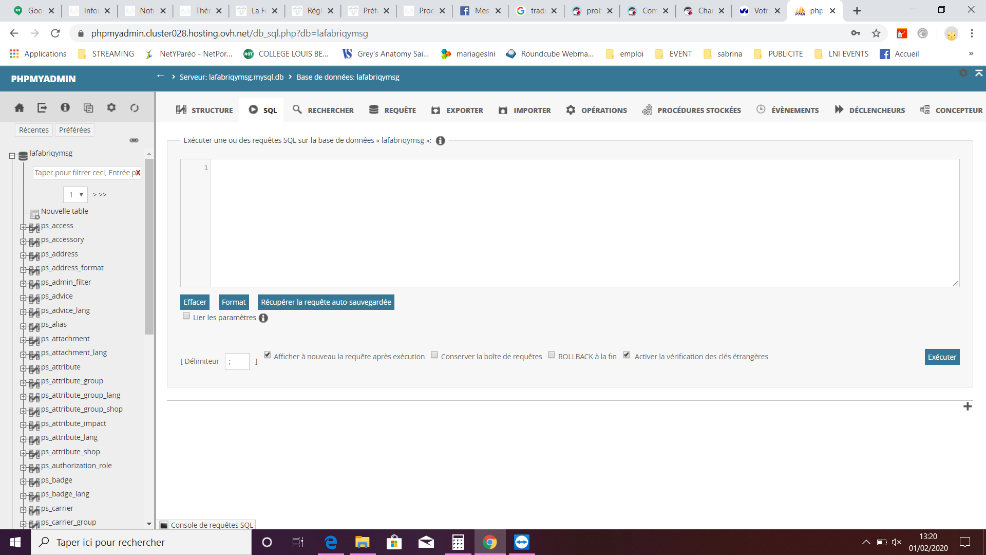986x555 pixels.
Task: Expand the ps_carrier table node
Action: click(23, 510)
